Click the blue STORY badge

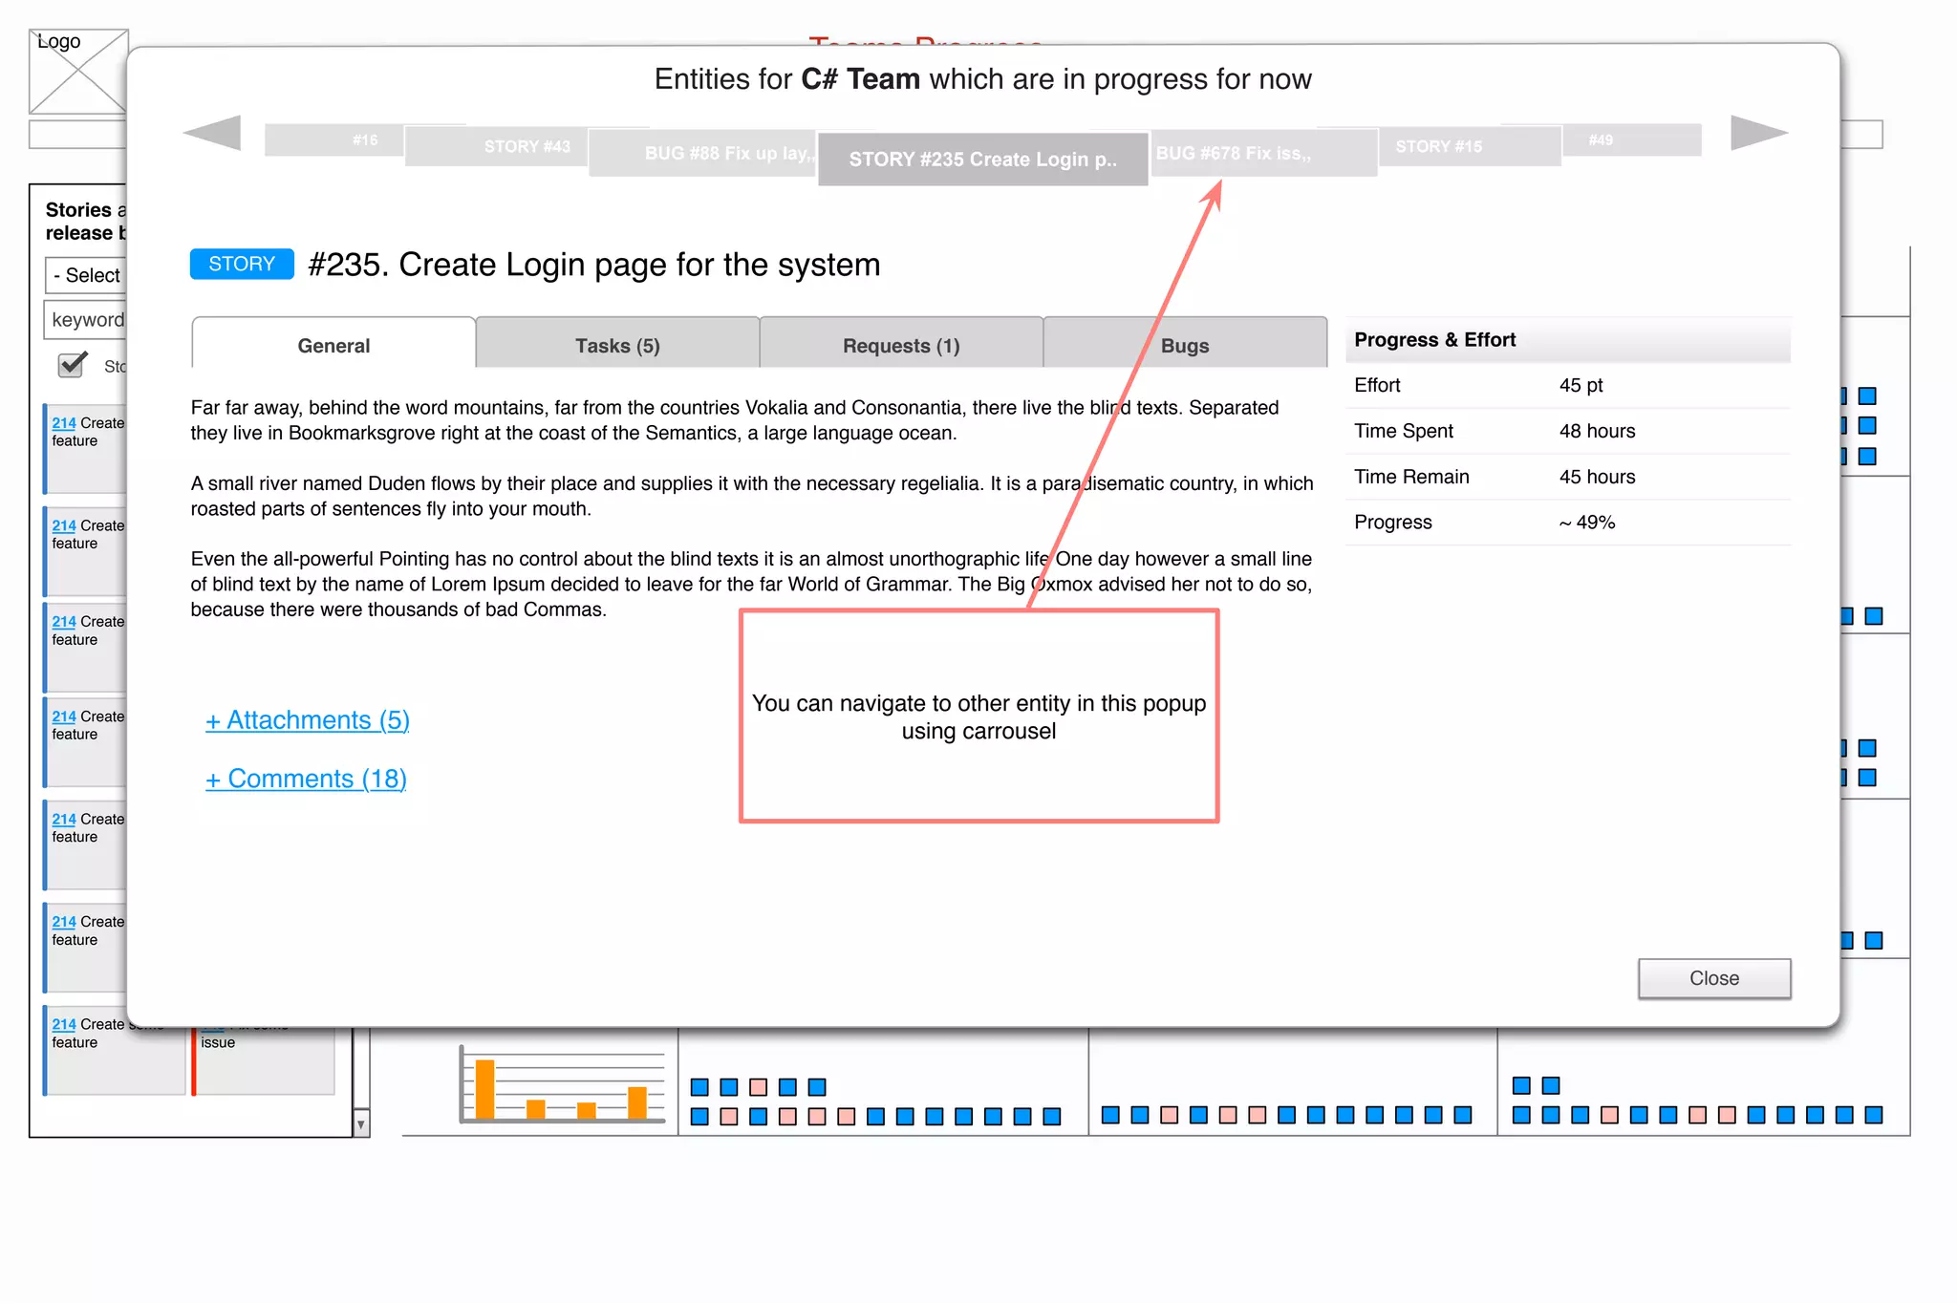[241, 265]
